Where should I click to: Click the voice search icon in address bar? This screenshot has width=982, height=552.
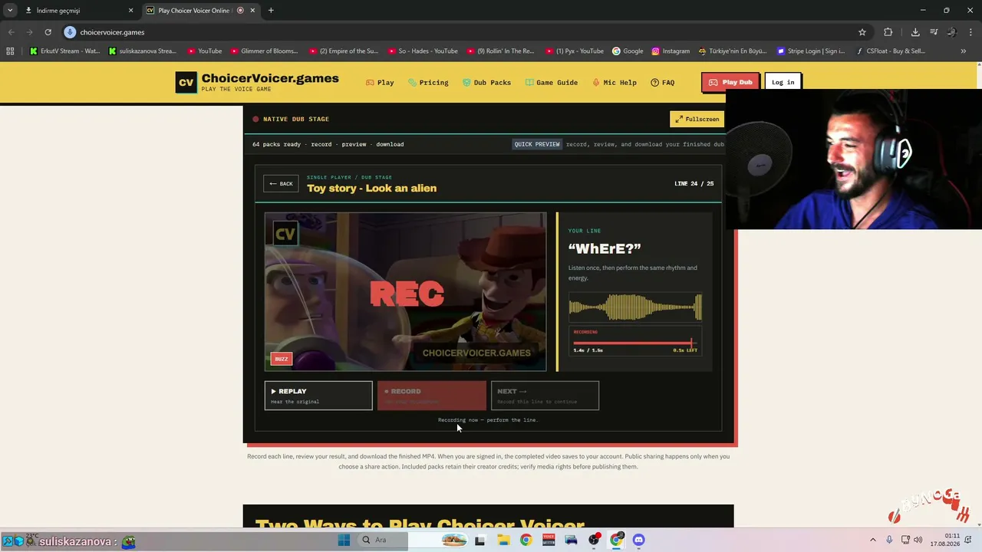coord(70,32)
